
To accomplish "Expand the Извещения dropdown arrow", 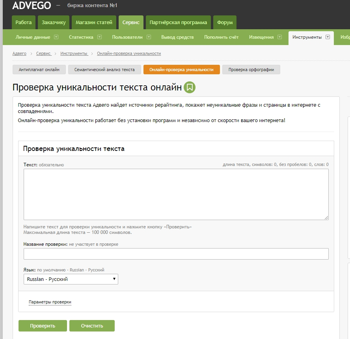I will pos(279,37).
